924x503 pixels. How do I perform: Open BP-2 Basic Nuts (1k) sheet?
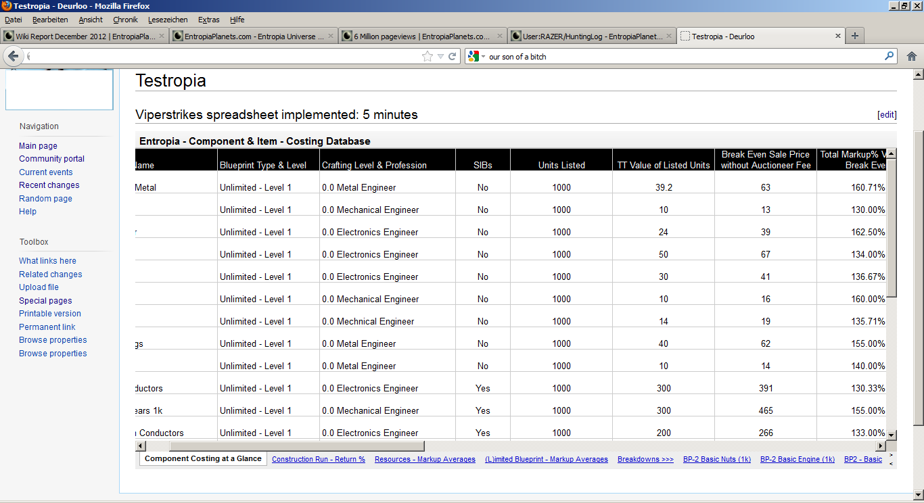(x=717, y=459)
